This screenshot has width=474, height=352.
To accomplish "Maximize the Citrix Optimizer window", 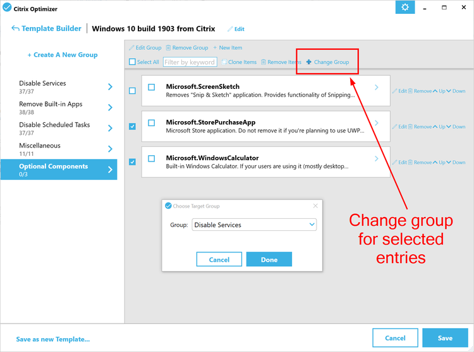I will pos(444,8).
